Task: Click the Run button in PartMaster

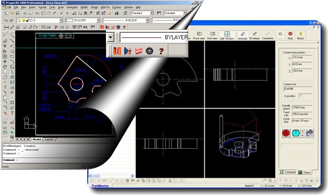Action: (280, 36)
